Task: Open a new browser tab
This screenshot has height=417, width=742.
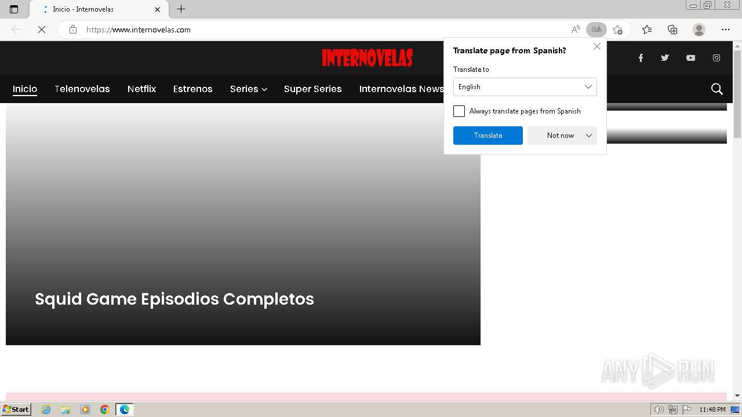Action: [181, 9]
